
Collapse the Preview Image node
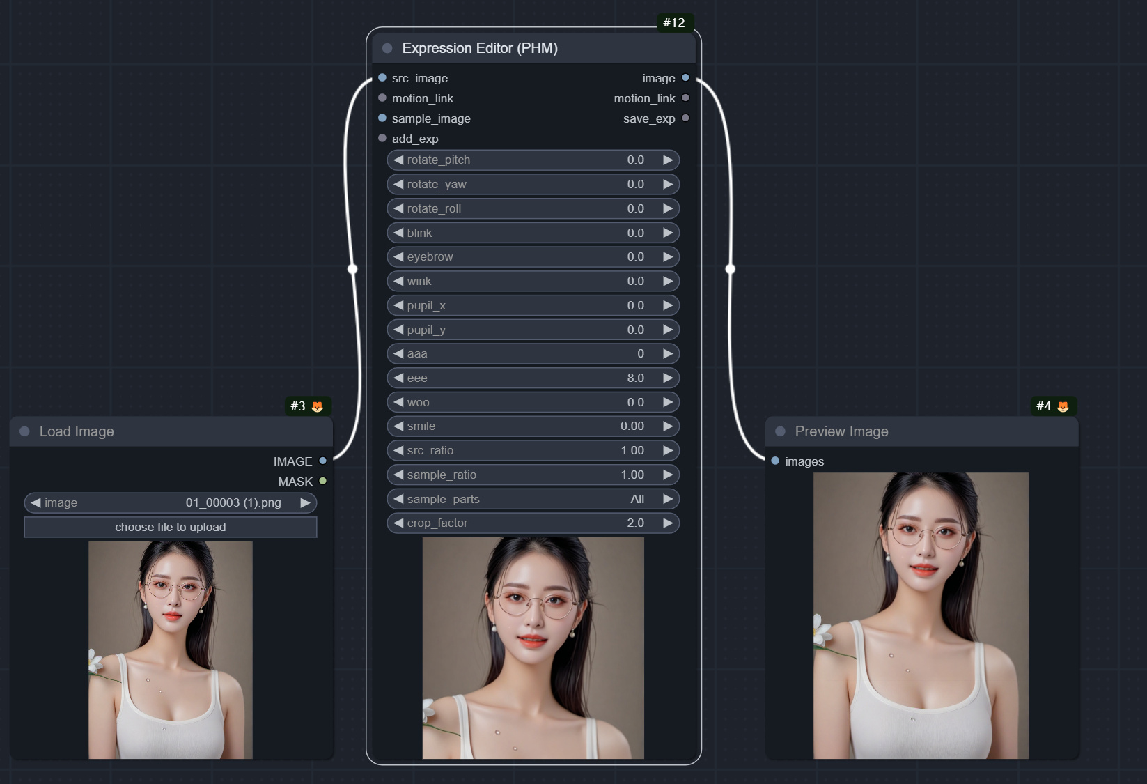[779, 431]
